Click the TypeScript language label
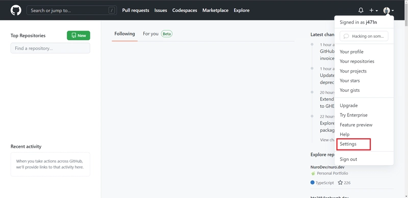Viewport: 408px width, 198px height. 324,183
